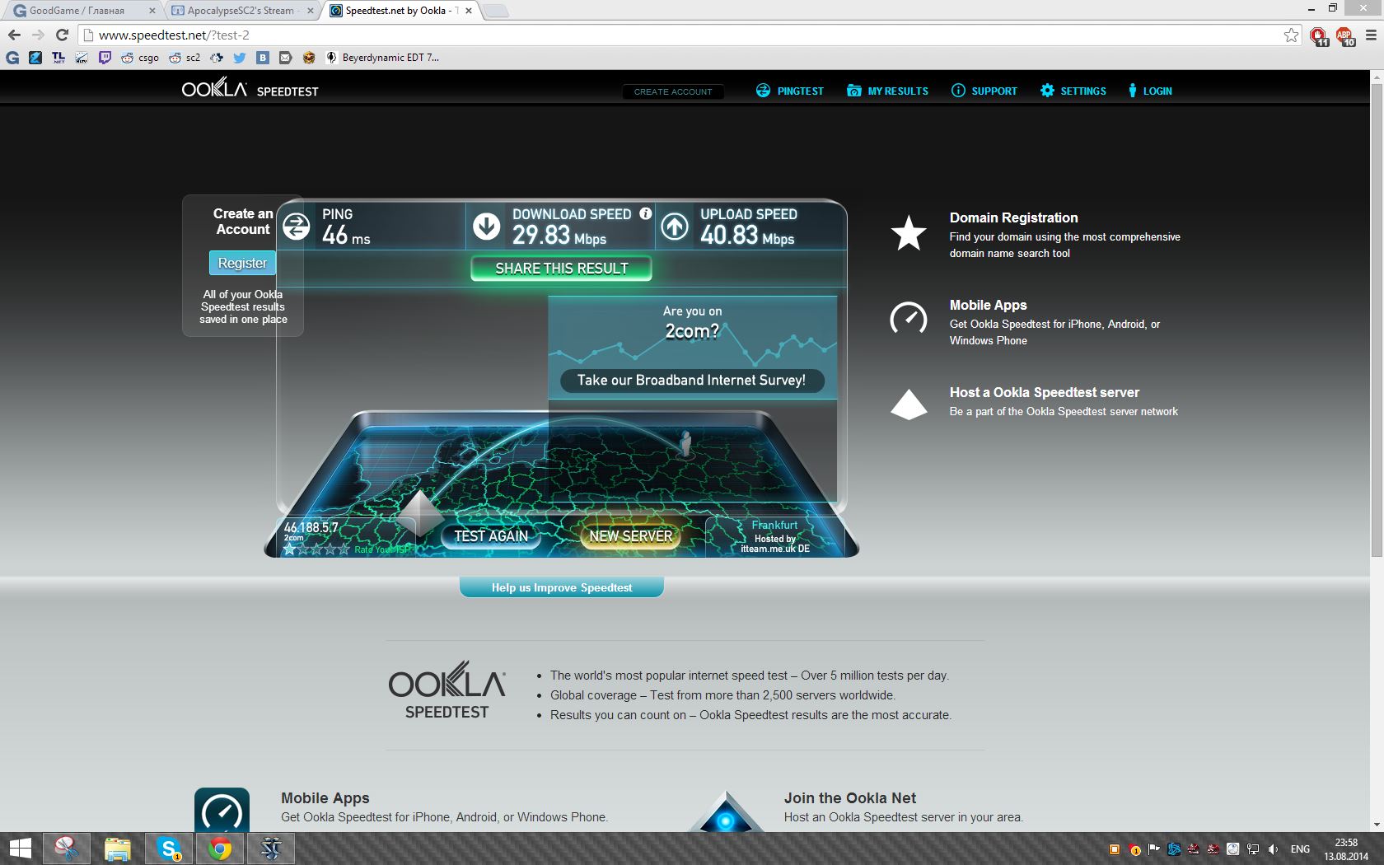Switch to the GoodGame tab
1384x865 pixels.
pyautogui.click(x=82, y=11)
